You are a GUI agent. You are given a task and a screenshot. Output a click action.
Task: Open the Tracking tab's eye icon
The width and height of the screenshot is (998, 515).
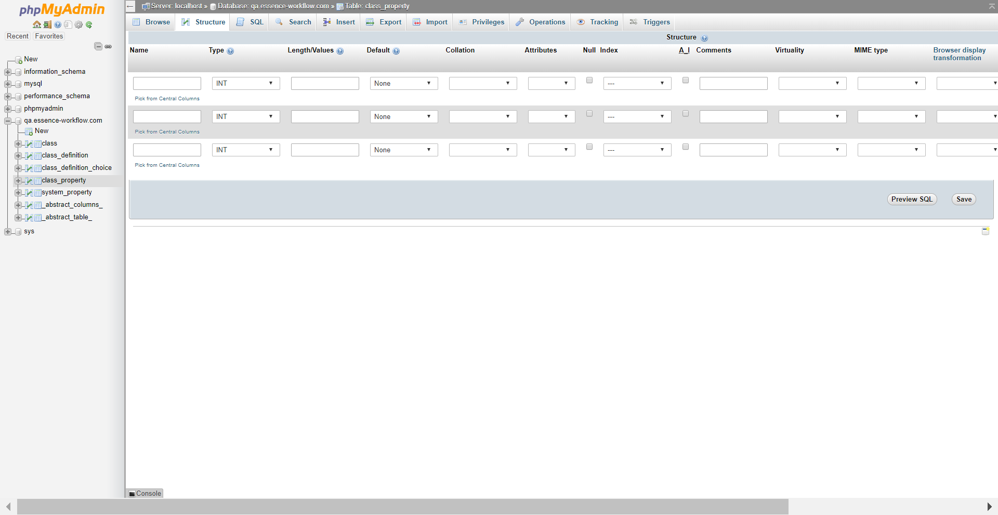[581, 22]
